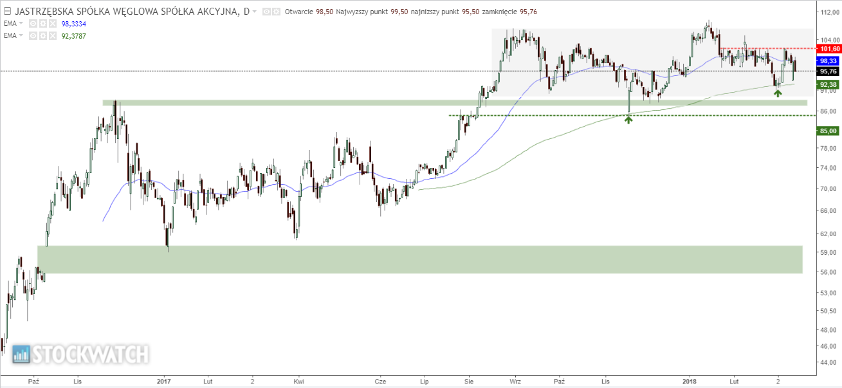Open main series settings gear icon
The image size is (842, 388).
point(277,12)
